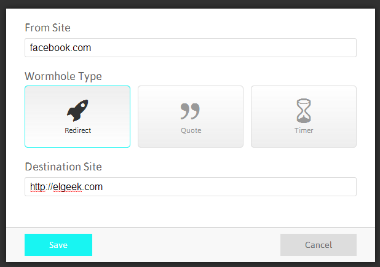
Task: Click the rocket icon for Redirect
Action: [x=77, y=110]
